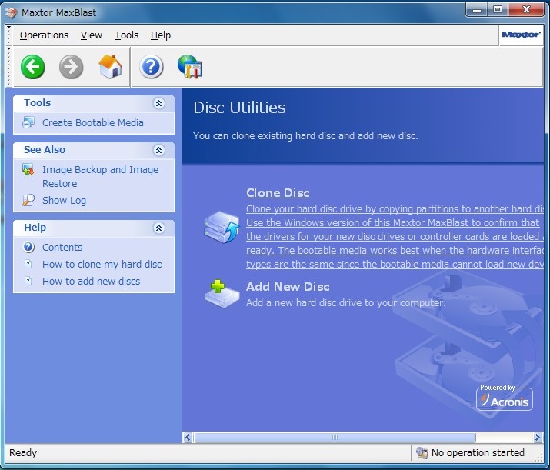
Task: Click document icon beside How to add new discs
Action: pyautogui.click(x=28, y=281)
